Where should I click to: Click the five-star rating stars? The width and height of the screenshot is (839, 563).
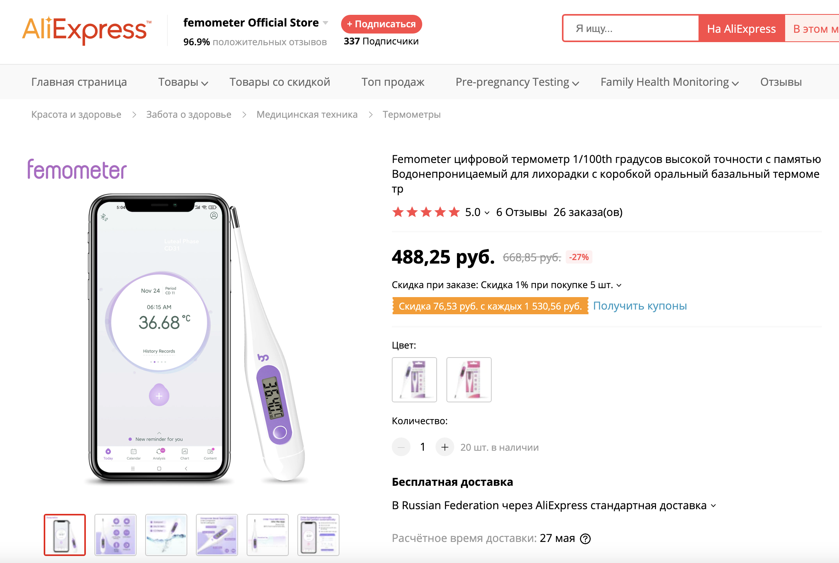coord(426,212)
